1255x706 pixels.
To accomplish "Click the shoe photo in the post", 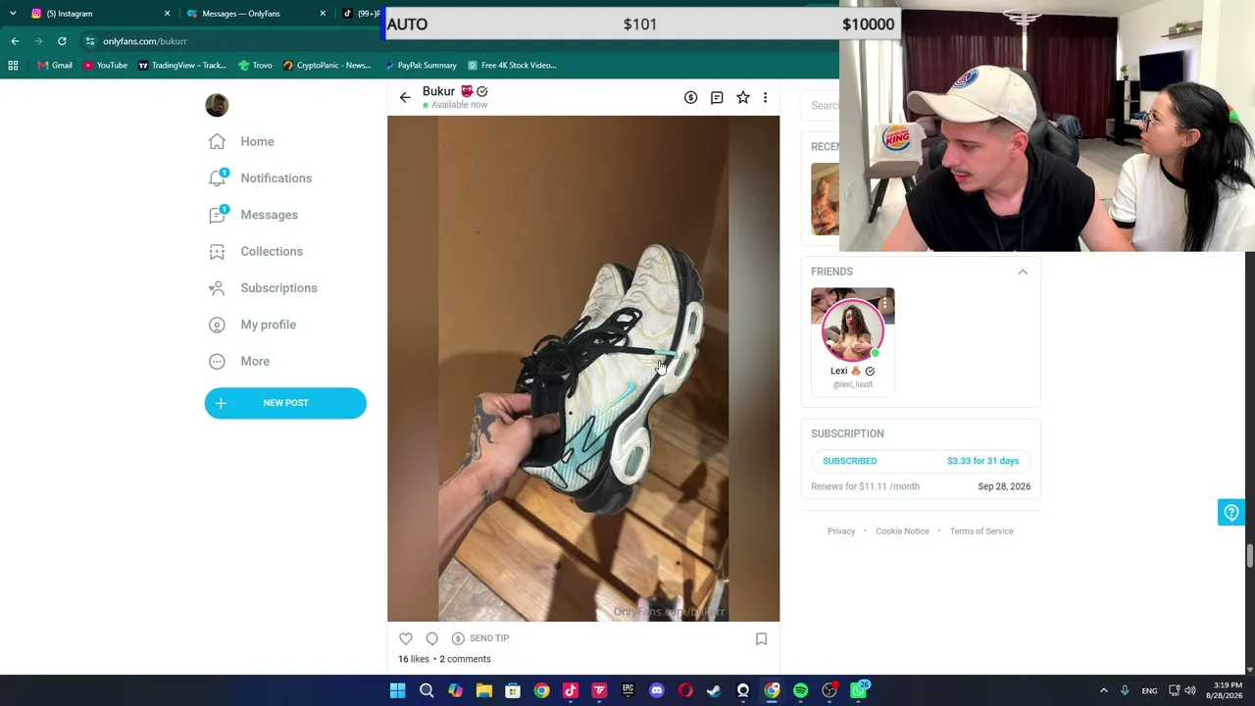I will (583, 369).
